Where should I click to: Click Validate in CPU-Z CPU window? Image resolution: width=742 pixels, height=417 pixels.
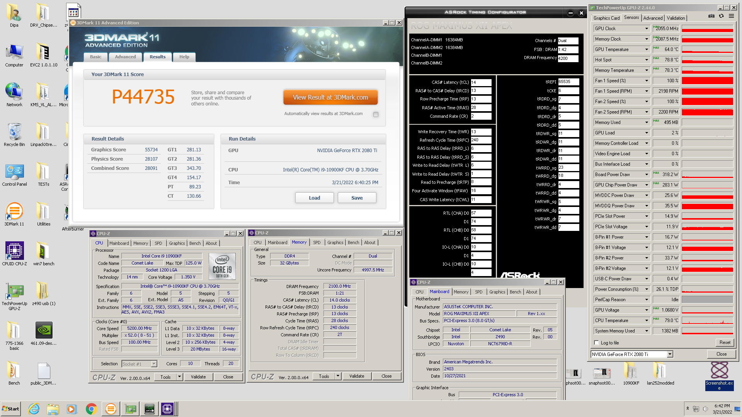point(198,377)
